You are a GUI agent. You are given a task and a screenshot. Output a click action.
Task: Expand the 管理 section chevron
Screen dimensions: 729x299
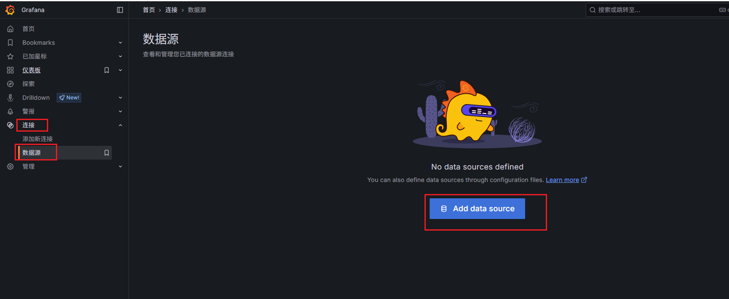[x=120, y=166]
